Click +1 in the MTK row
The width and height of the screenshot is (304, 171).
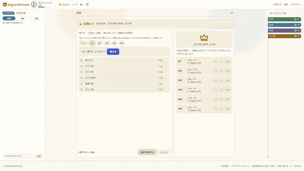pos(215,90)
